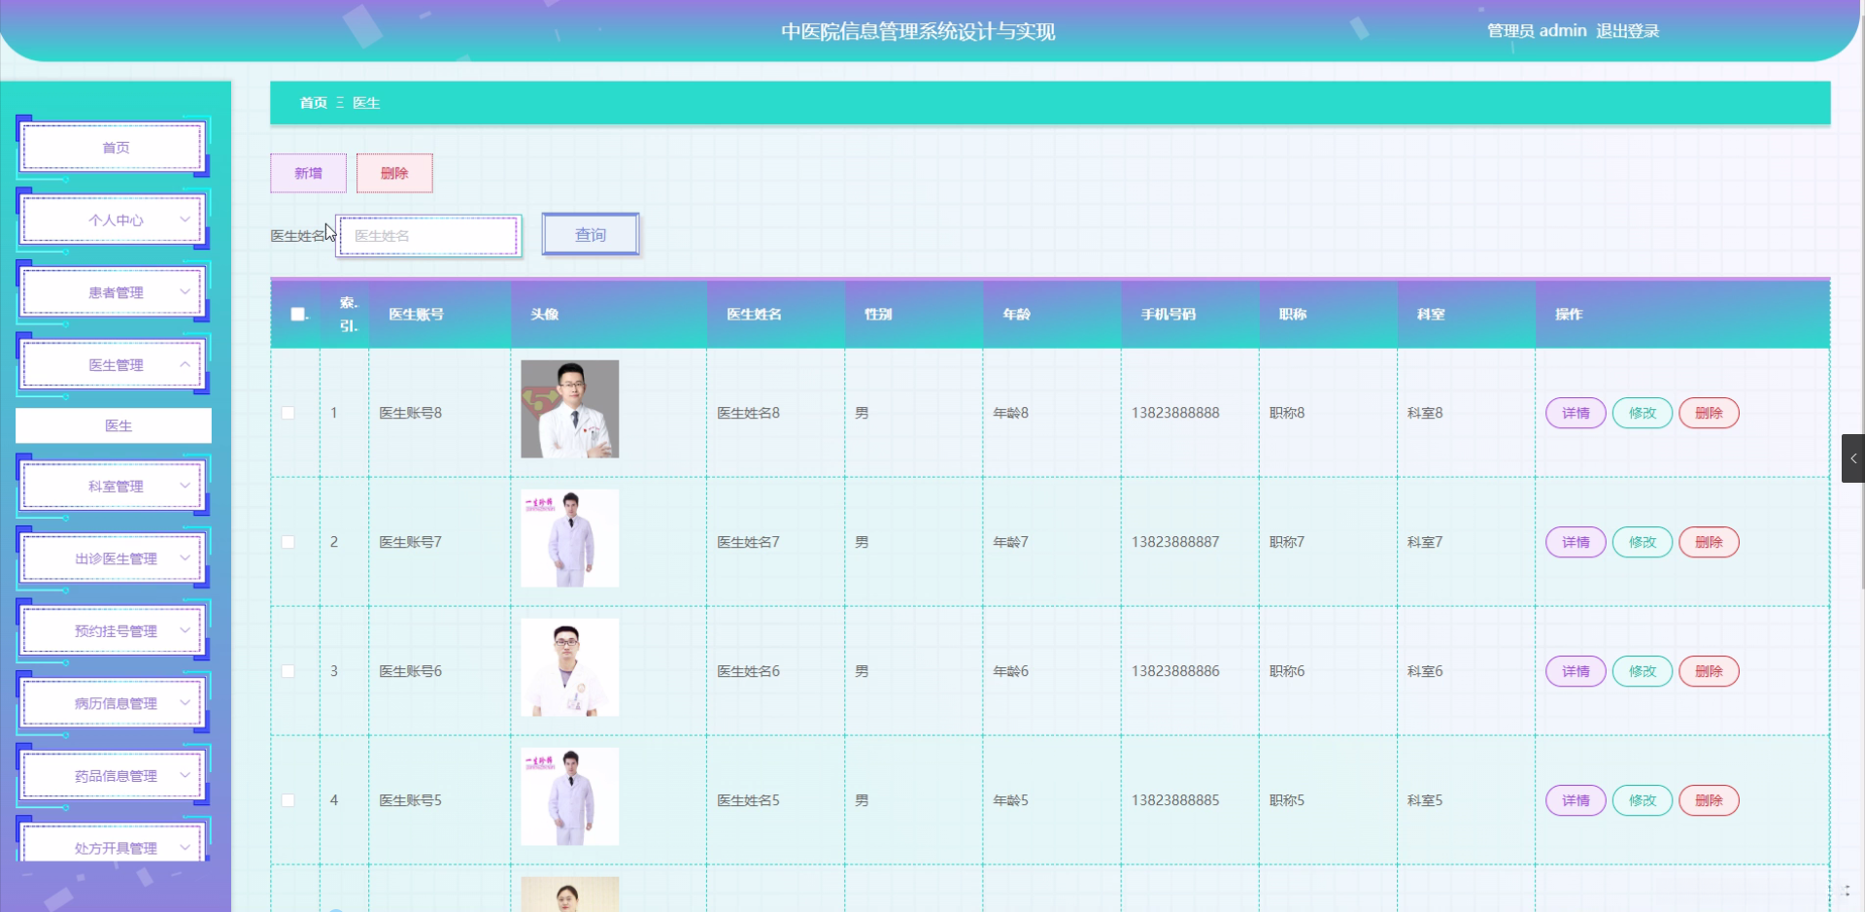The image size is (1865, 912).
Task: Click the 新增 button
Action: [x=308, y=173]
